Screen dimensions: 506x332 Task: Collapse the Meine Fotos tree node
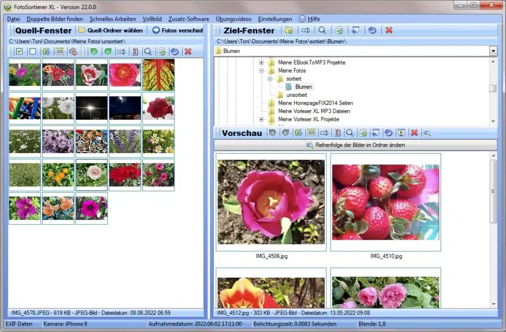(261, 71)
